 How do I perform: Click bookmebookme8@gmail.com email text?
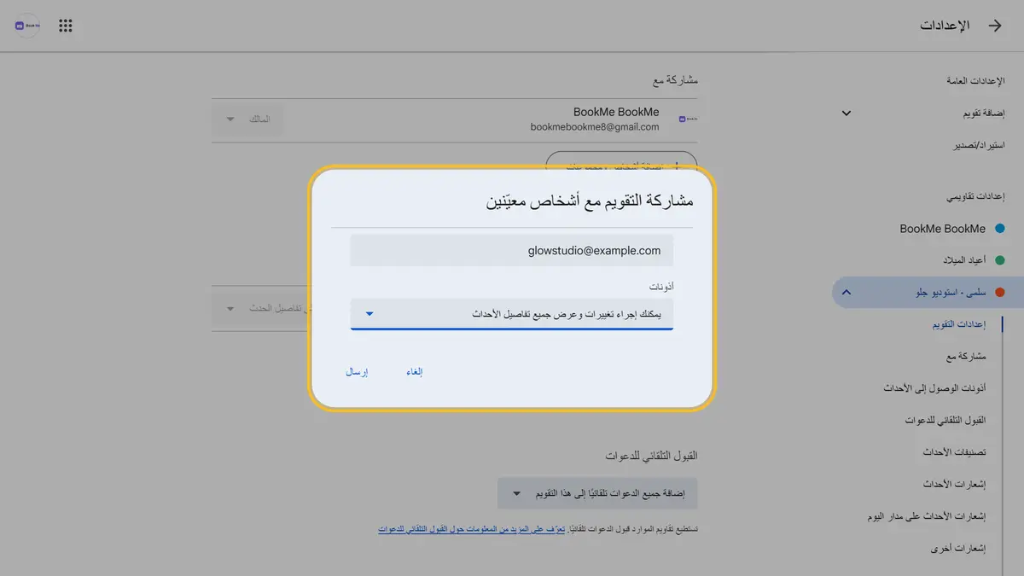click(x=595, y=127)
